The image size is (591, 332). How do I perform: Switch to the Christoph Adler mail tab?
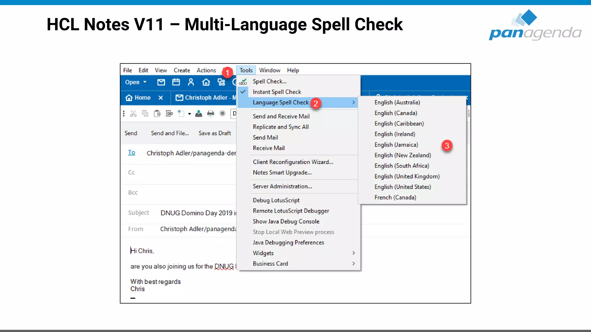click(206, 98)
